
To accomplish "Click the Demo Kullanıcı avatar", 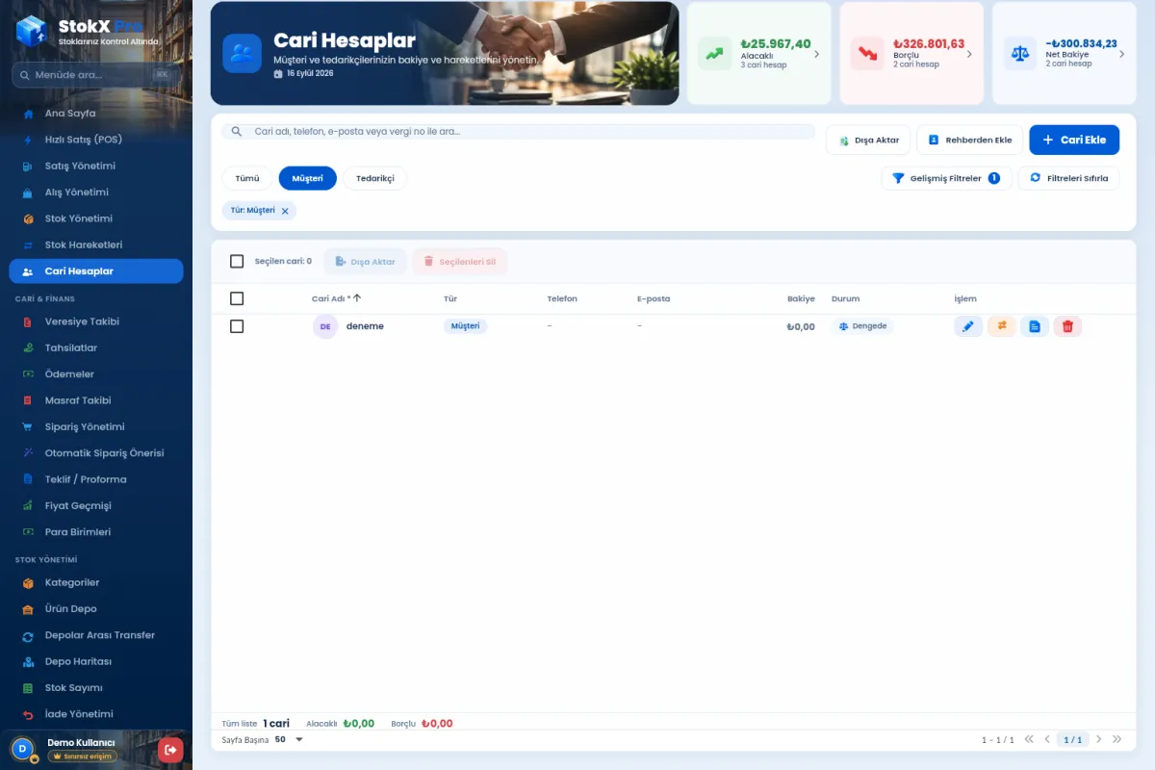I will pos(22,748).
